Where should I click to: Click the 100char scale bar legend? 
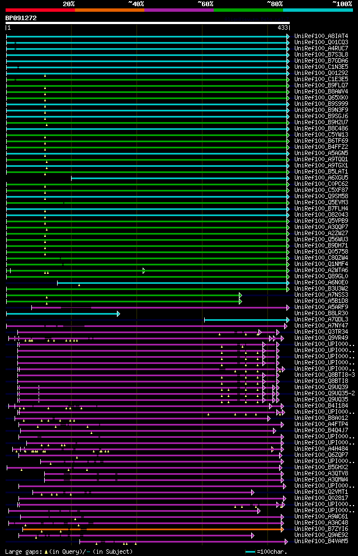tap(266, 552)
